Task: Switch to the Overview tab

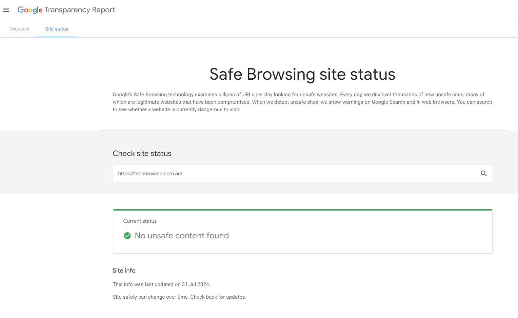Action: [x=19, y=29]
